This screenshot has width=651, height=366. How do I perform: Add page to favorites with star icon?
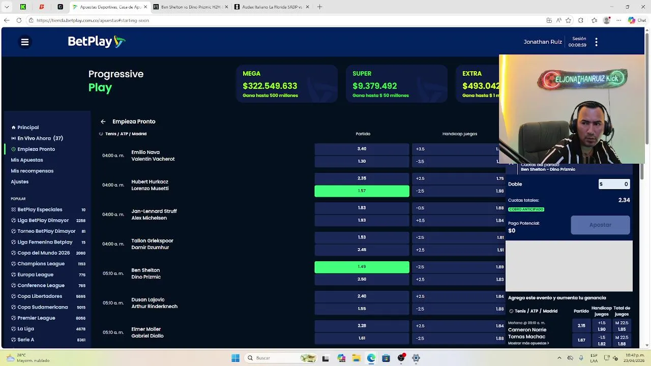(568, 20)
